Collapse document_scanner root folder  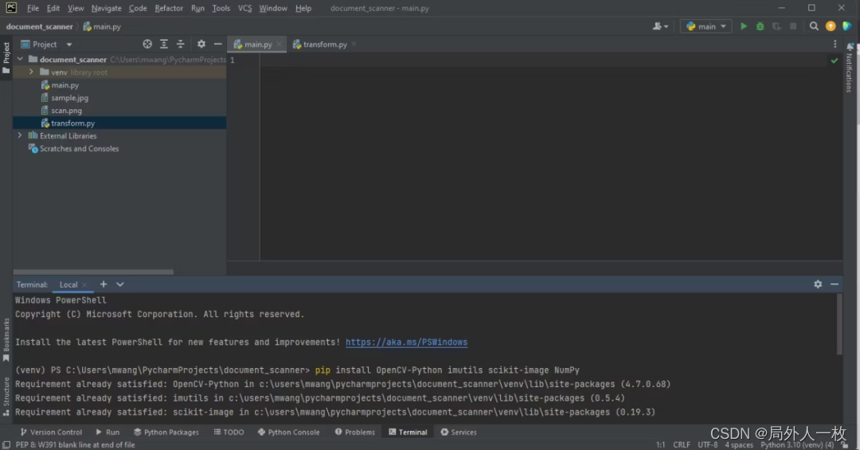click(20, 59)
